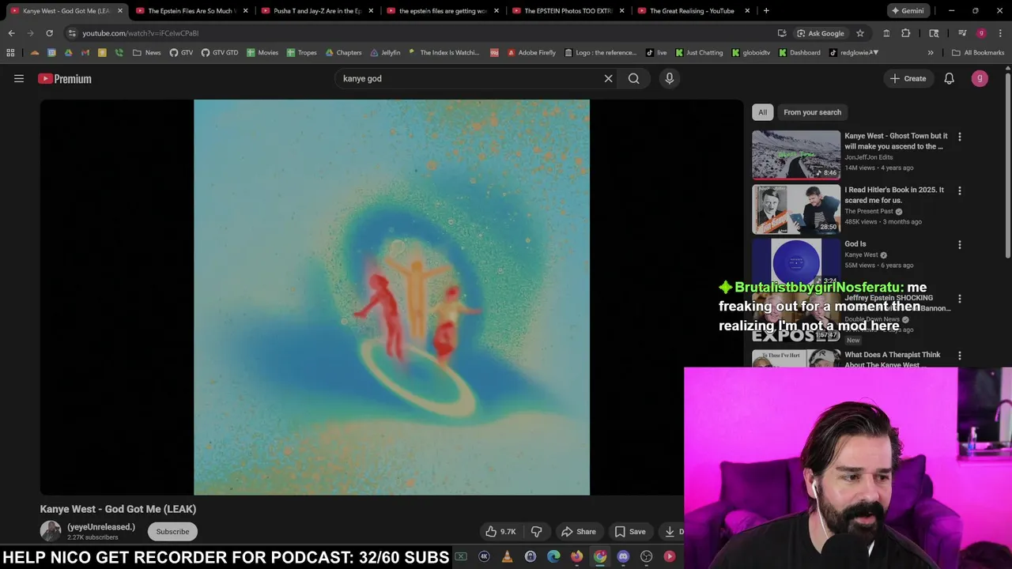Click the Create button

pyautogui.click(x=908, y=78)
